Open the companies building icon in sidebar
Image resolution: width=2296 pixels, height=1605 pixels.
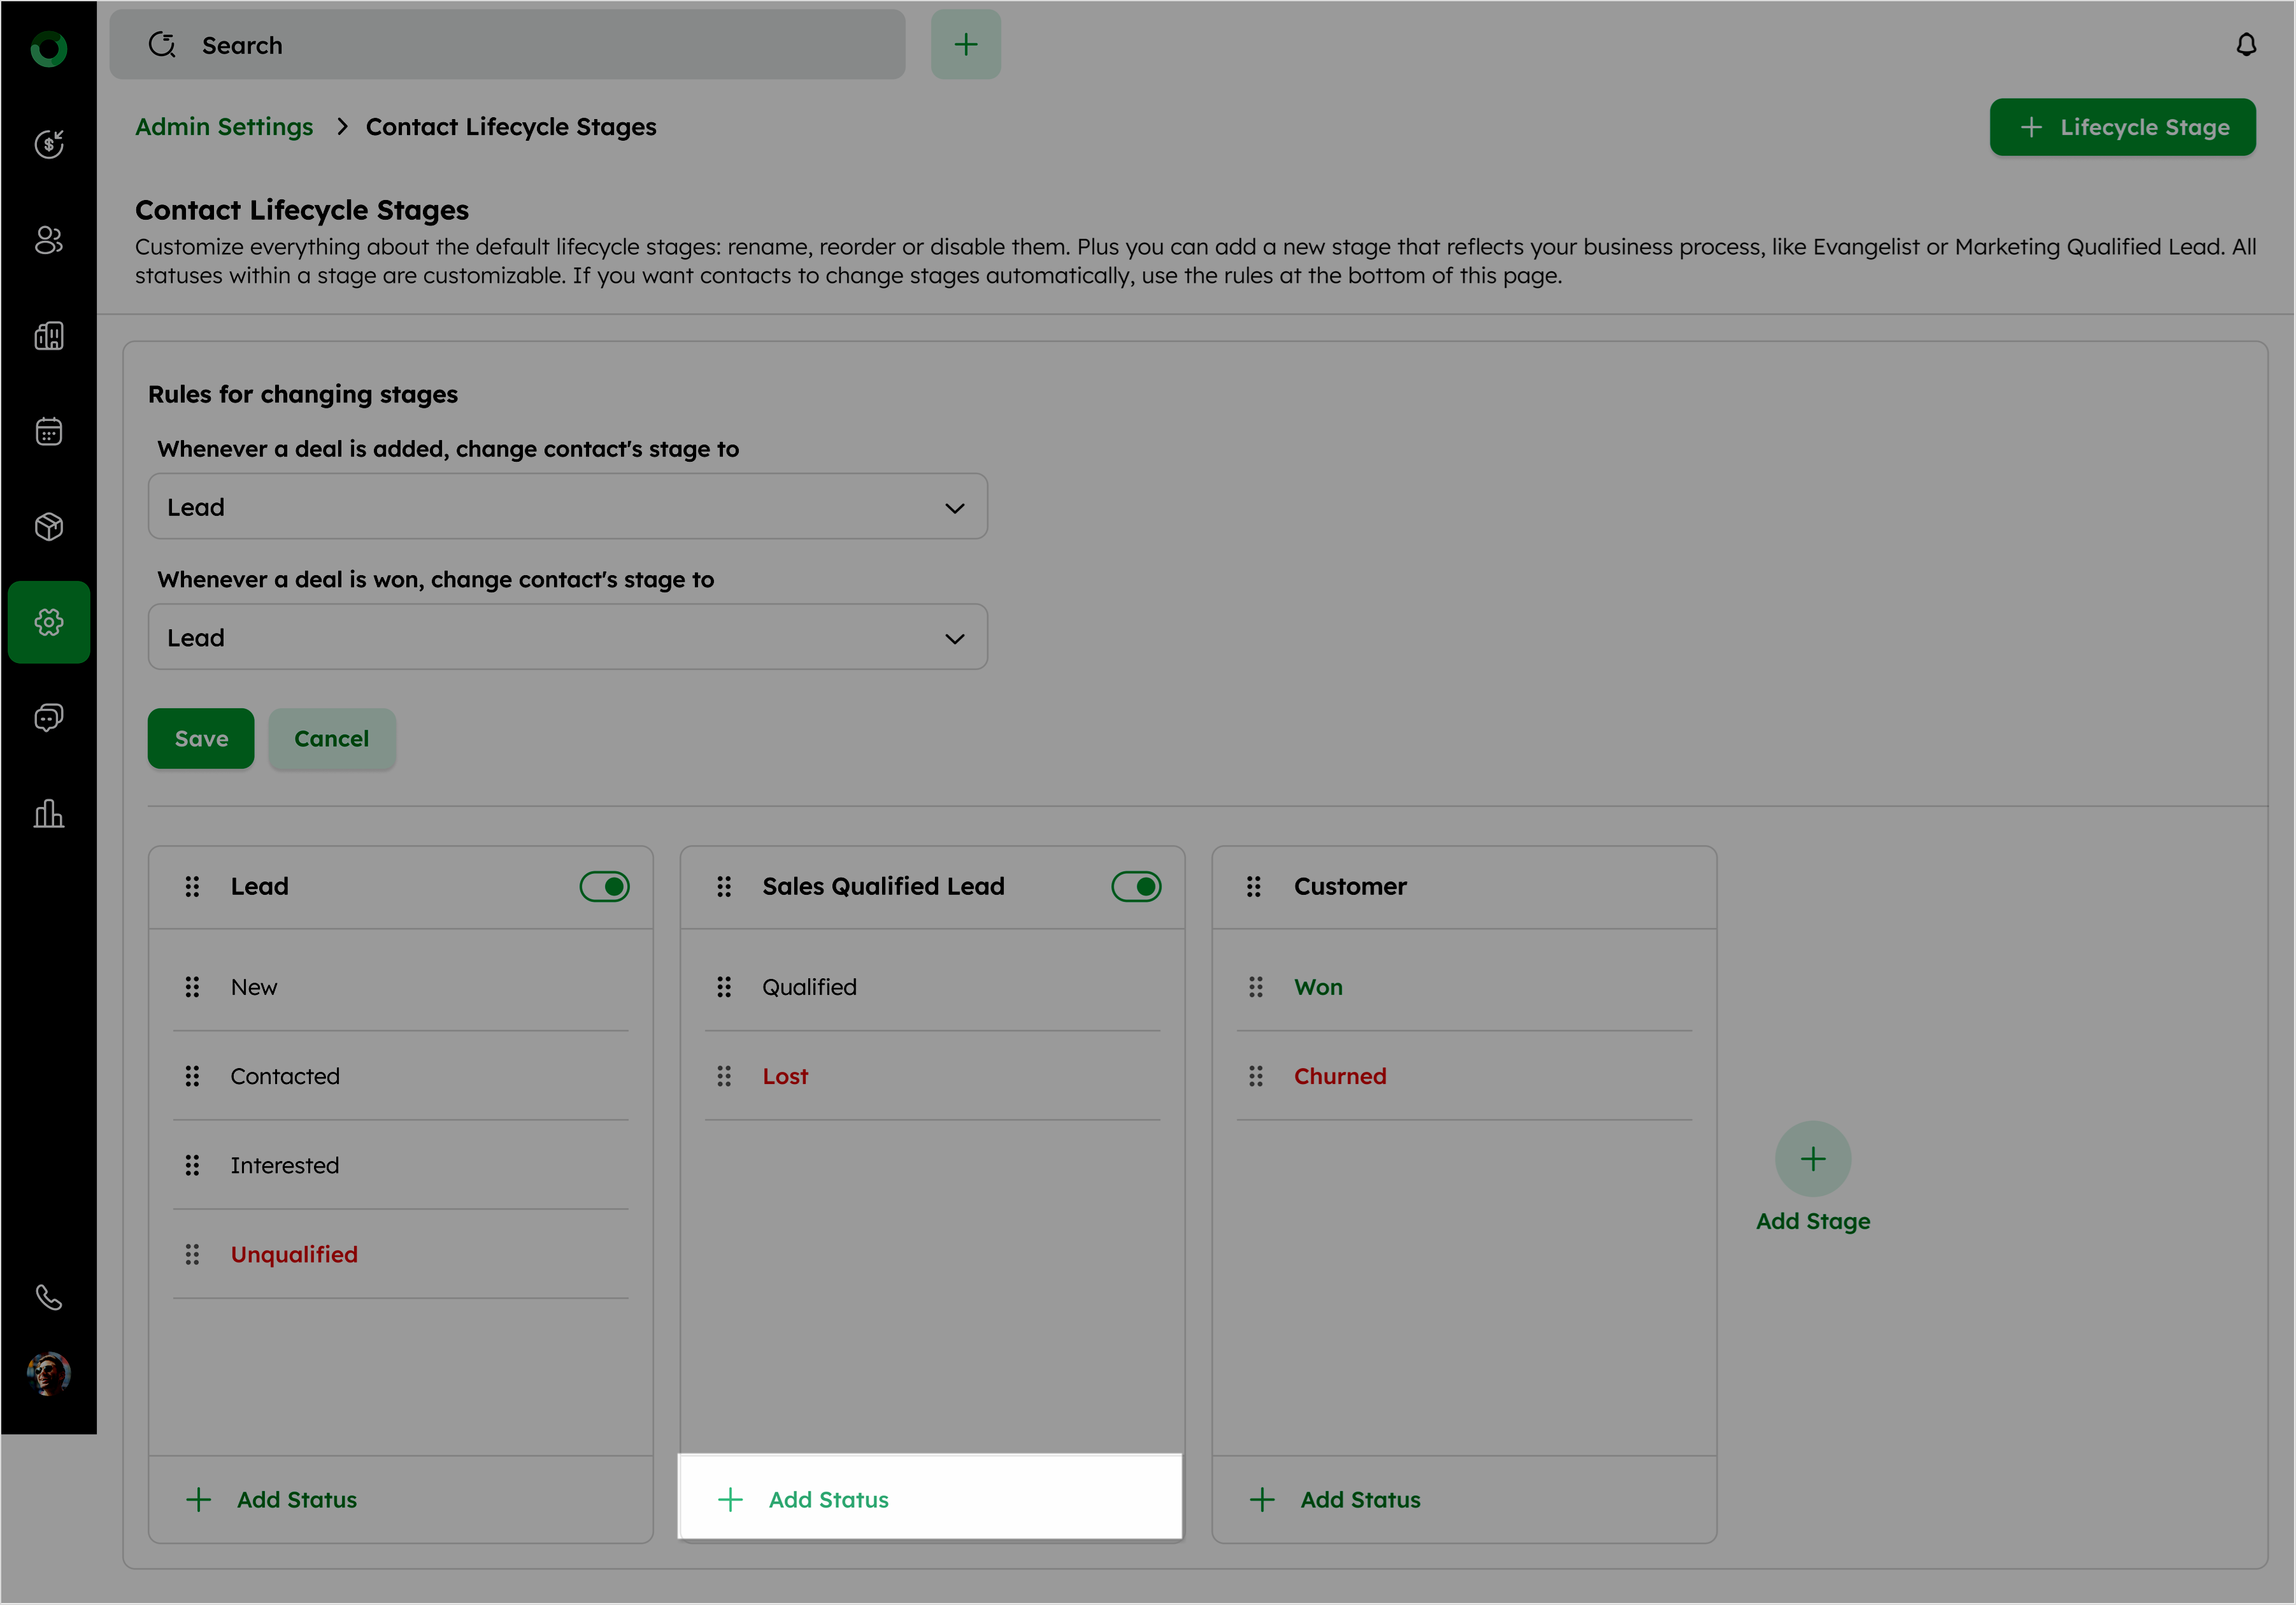tap(49, 336)
